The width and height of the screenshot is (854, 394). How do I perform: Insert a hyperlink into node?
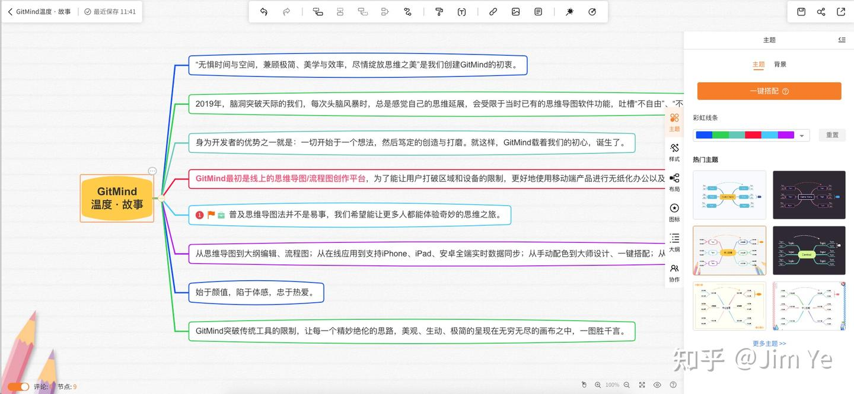493,12
